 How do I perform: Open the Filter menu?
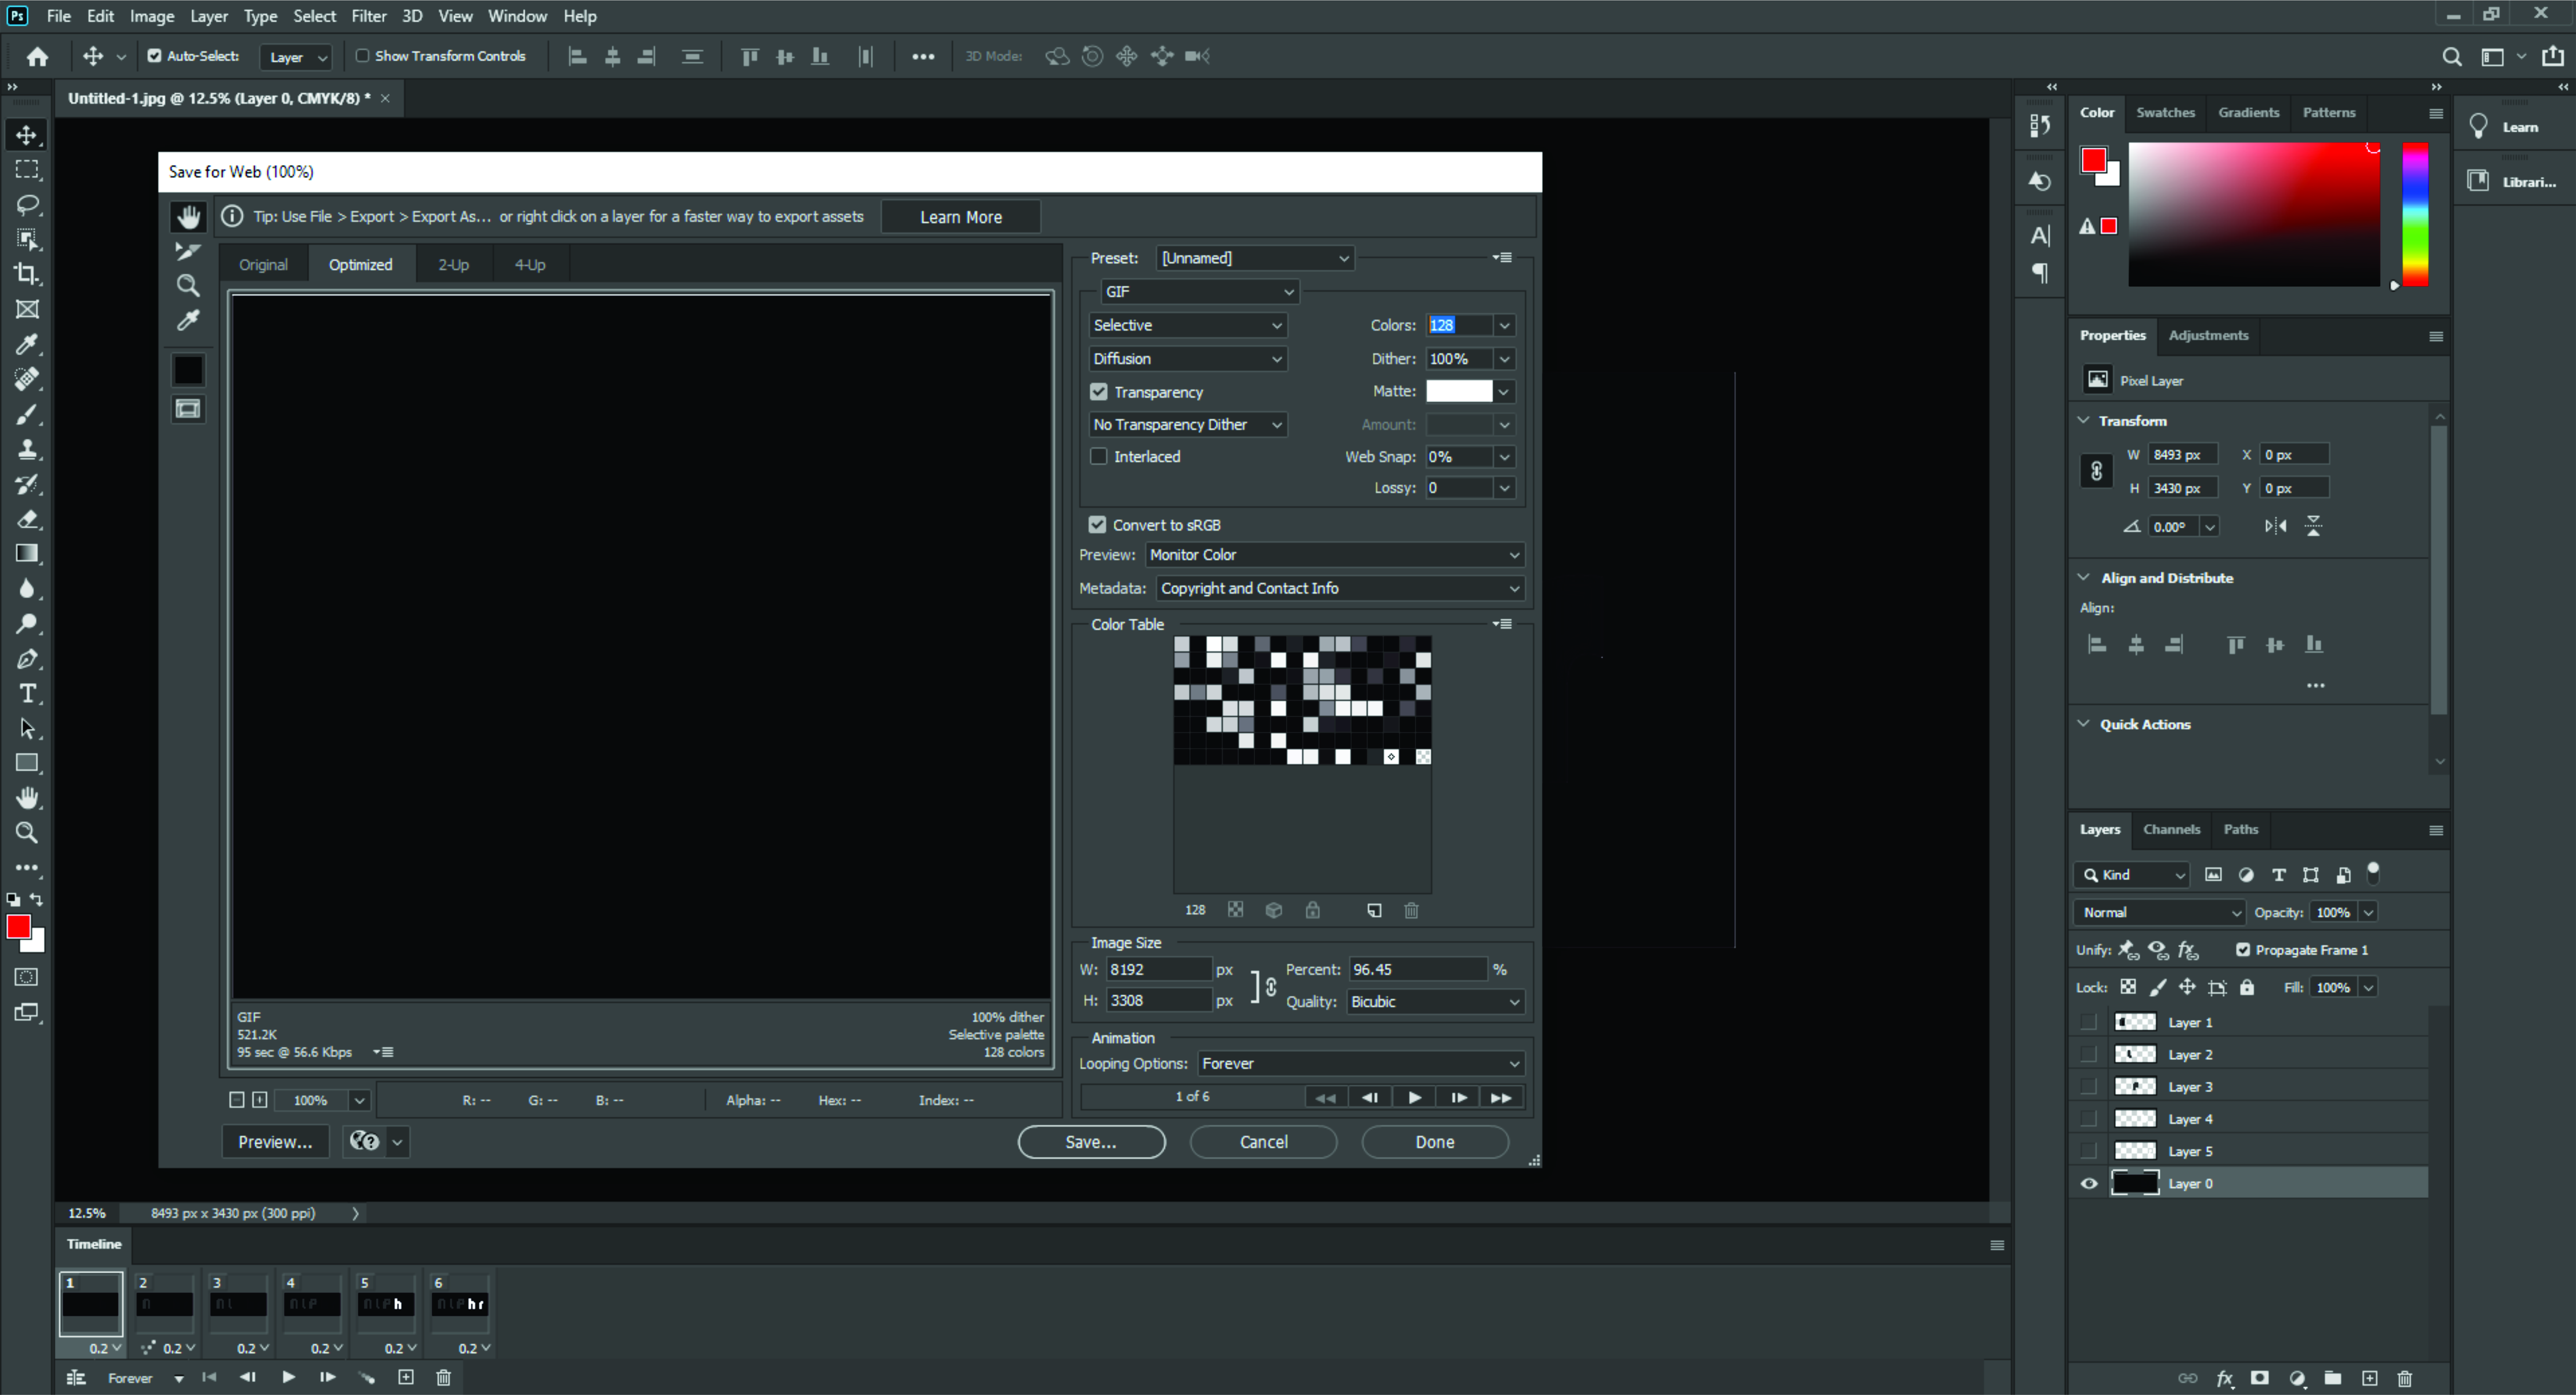tap(368, 16)
